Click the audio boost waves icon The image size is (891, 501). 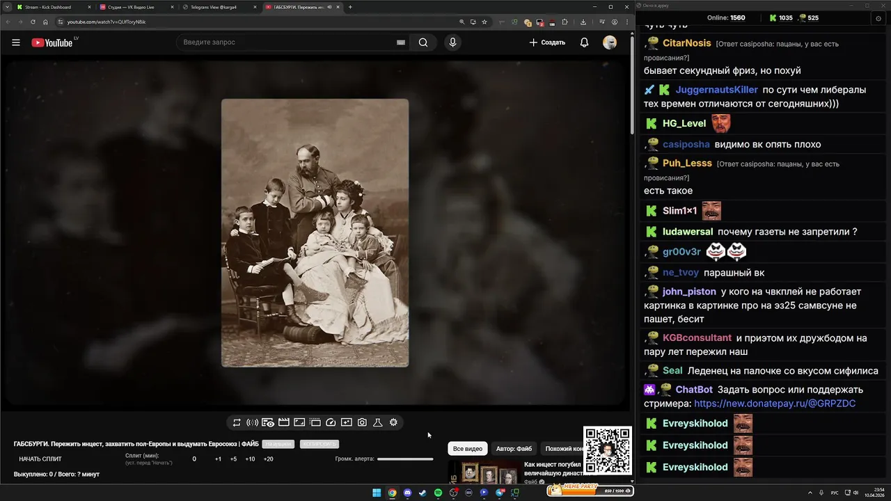(x=252, y=422)
